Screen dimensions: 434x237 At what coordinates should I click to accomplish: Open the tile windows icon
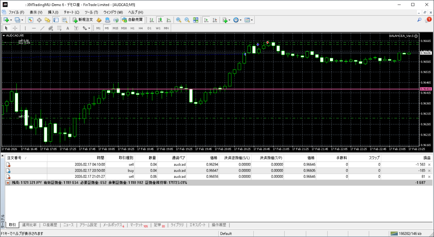pyautogui.click(x=195, y=20)
